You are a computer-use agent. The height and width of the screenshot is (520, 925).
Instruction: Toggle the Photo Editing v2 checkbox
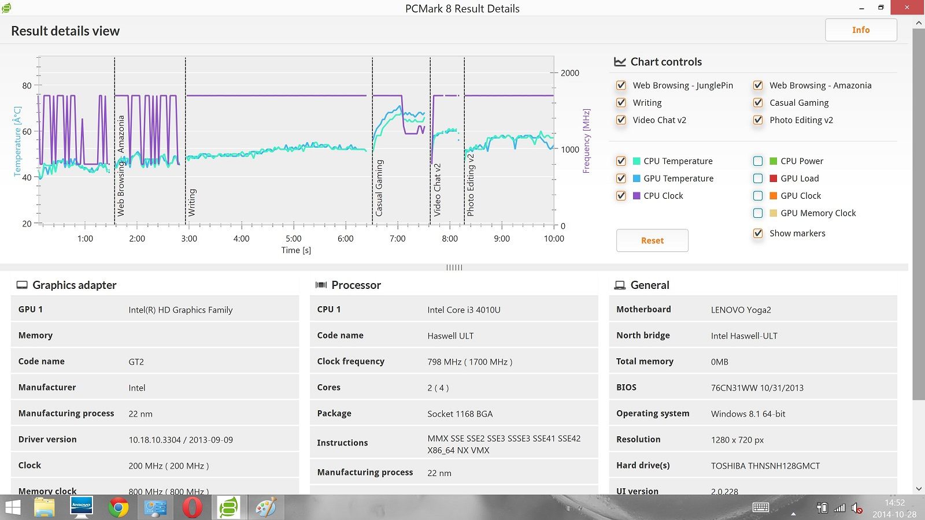(x=758, y=120)
